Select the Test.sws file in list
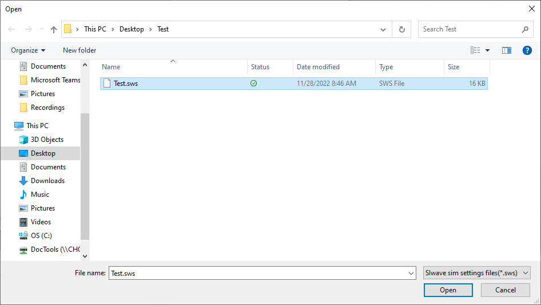541x305 pixels. pyautogui.click(x=126, y=84)
